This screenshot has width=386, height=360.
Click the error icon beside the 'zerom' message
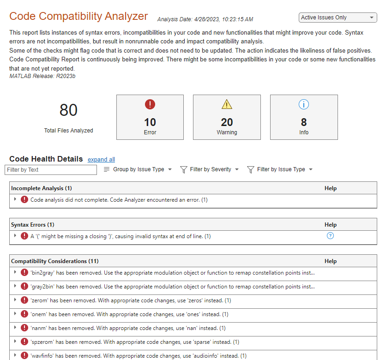click(24, 300)
